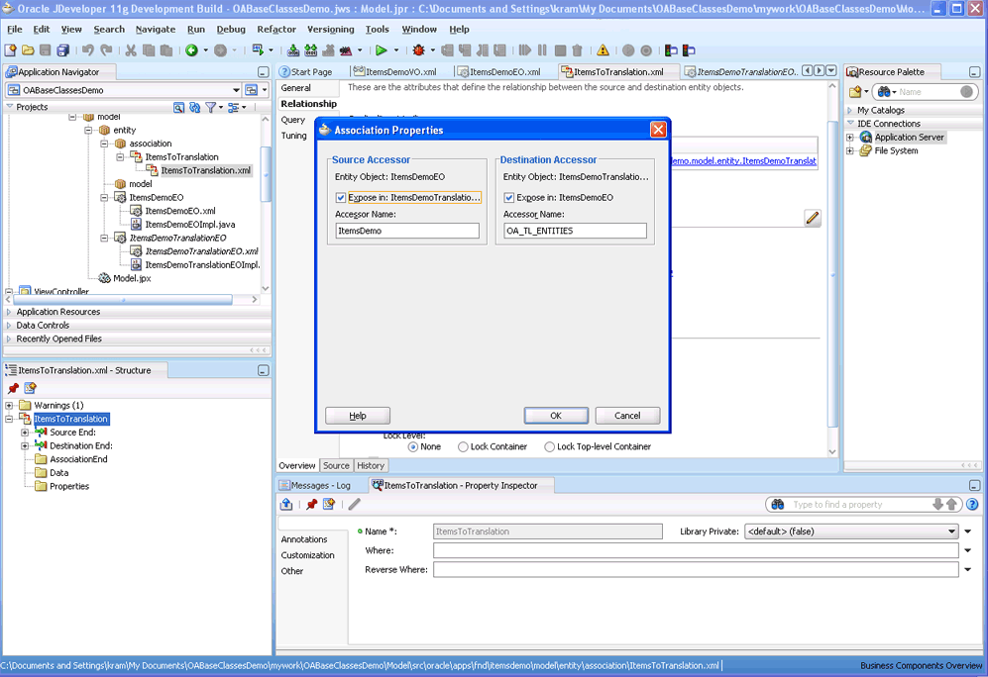This screenshot has width=988, height=677.
Task: Open the Versioning menu
Action: 330,29
